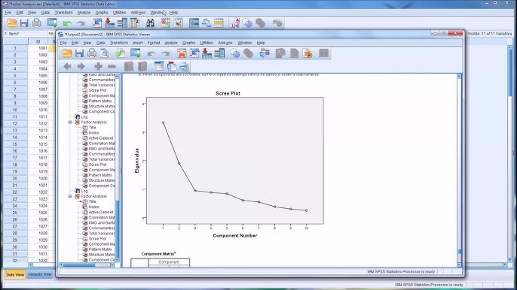Screen dimensions: 517x290
Task: Click the Go to Data icon in Viewer
Action: 182,53
